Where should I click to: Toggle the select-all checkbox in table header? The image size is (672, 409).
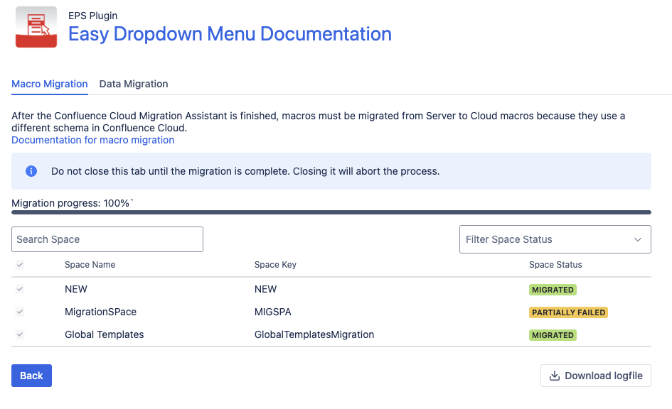(x=20, y=265)
